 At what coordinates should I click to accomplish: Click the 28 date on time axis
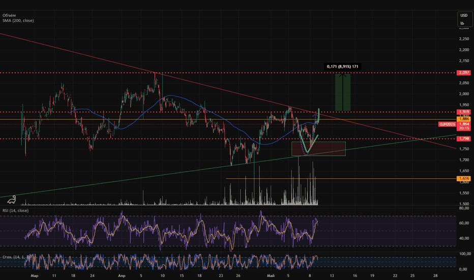(435, 276)
